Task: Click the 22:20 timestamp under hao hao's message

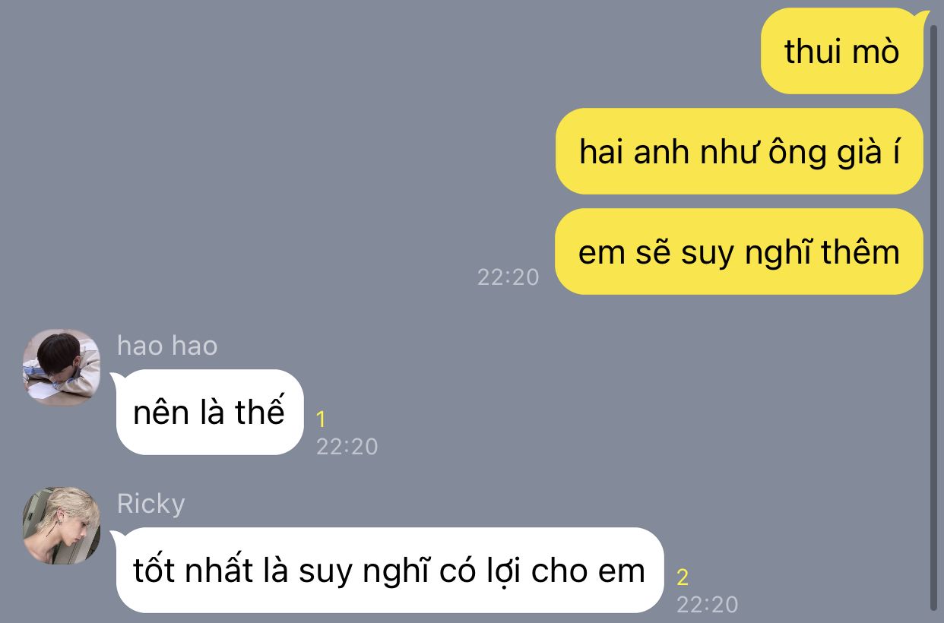Action: [347, 447]
